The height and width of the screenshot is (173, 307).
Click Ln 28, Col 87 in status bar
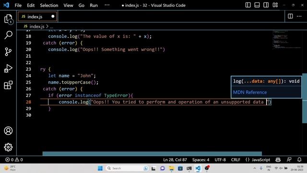(x=175, y=160)
